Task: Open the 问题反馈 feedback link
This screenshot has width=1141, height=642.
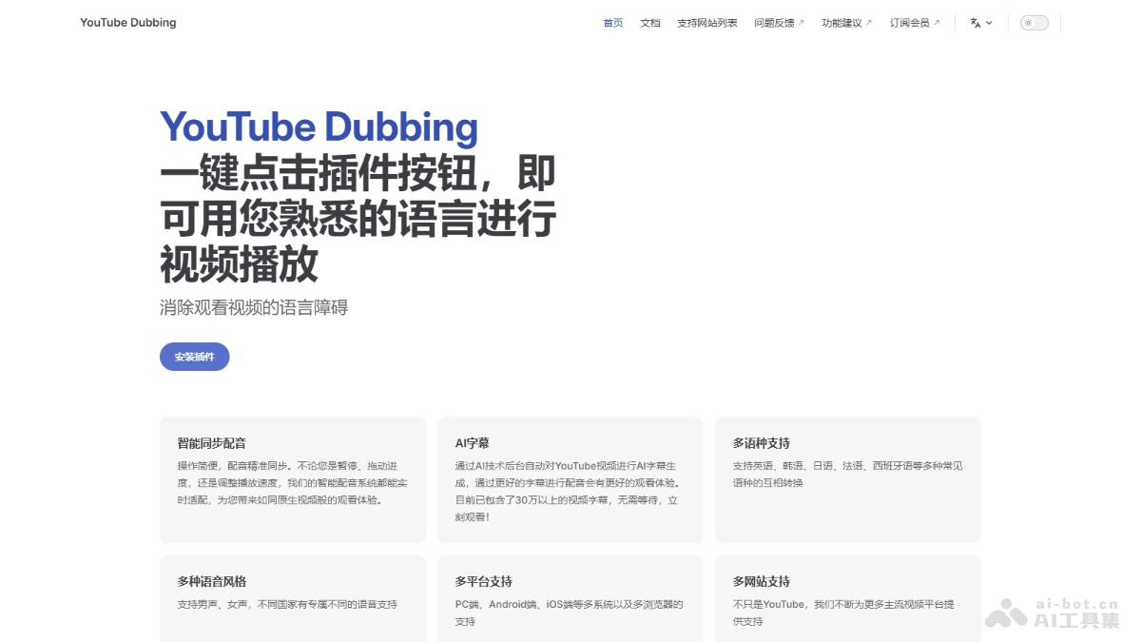Action: tap(774, 22)
